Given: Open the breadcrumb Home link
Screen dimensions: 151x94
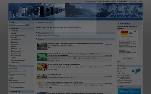Looking at the screenshot, I should click(x=50, y=23).
